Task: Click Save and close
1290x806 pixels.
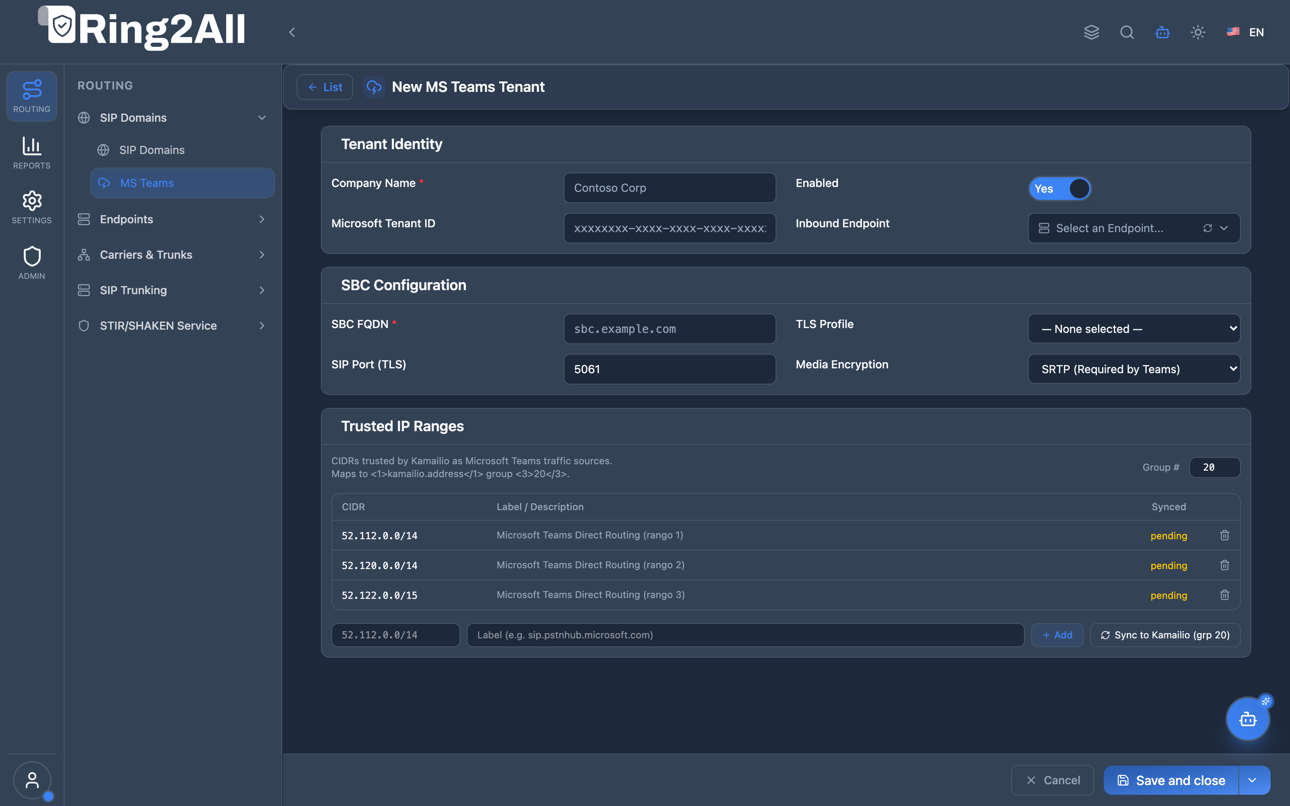Action: 1171,781
